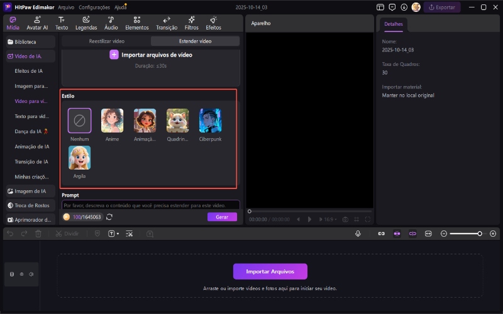Select the Nenhum style option

point(80,121)
